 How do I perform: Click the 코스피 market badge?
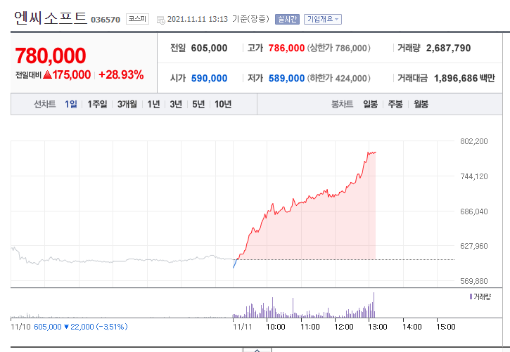click(136, 19)
